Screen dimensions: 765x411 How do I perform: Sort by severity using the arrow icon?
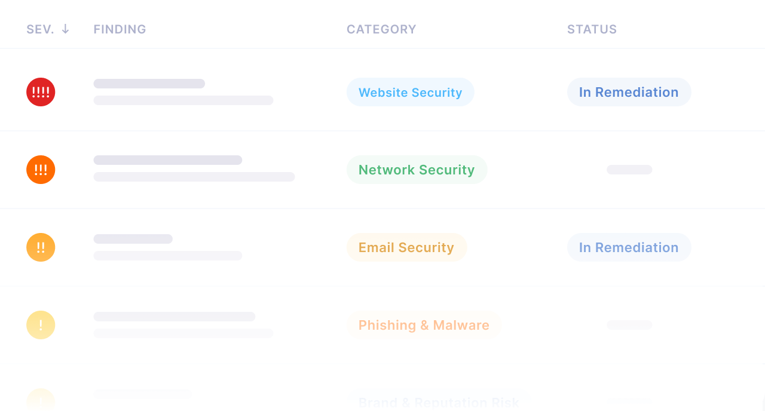pos(66,29)
